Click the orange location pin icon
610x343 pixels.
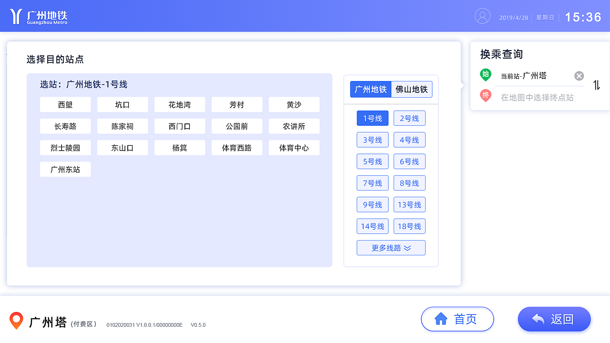click(16, 321)
